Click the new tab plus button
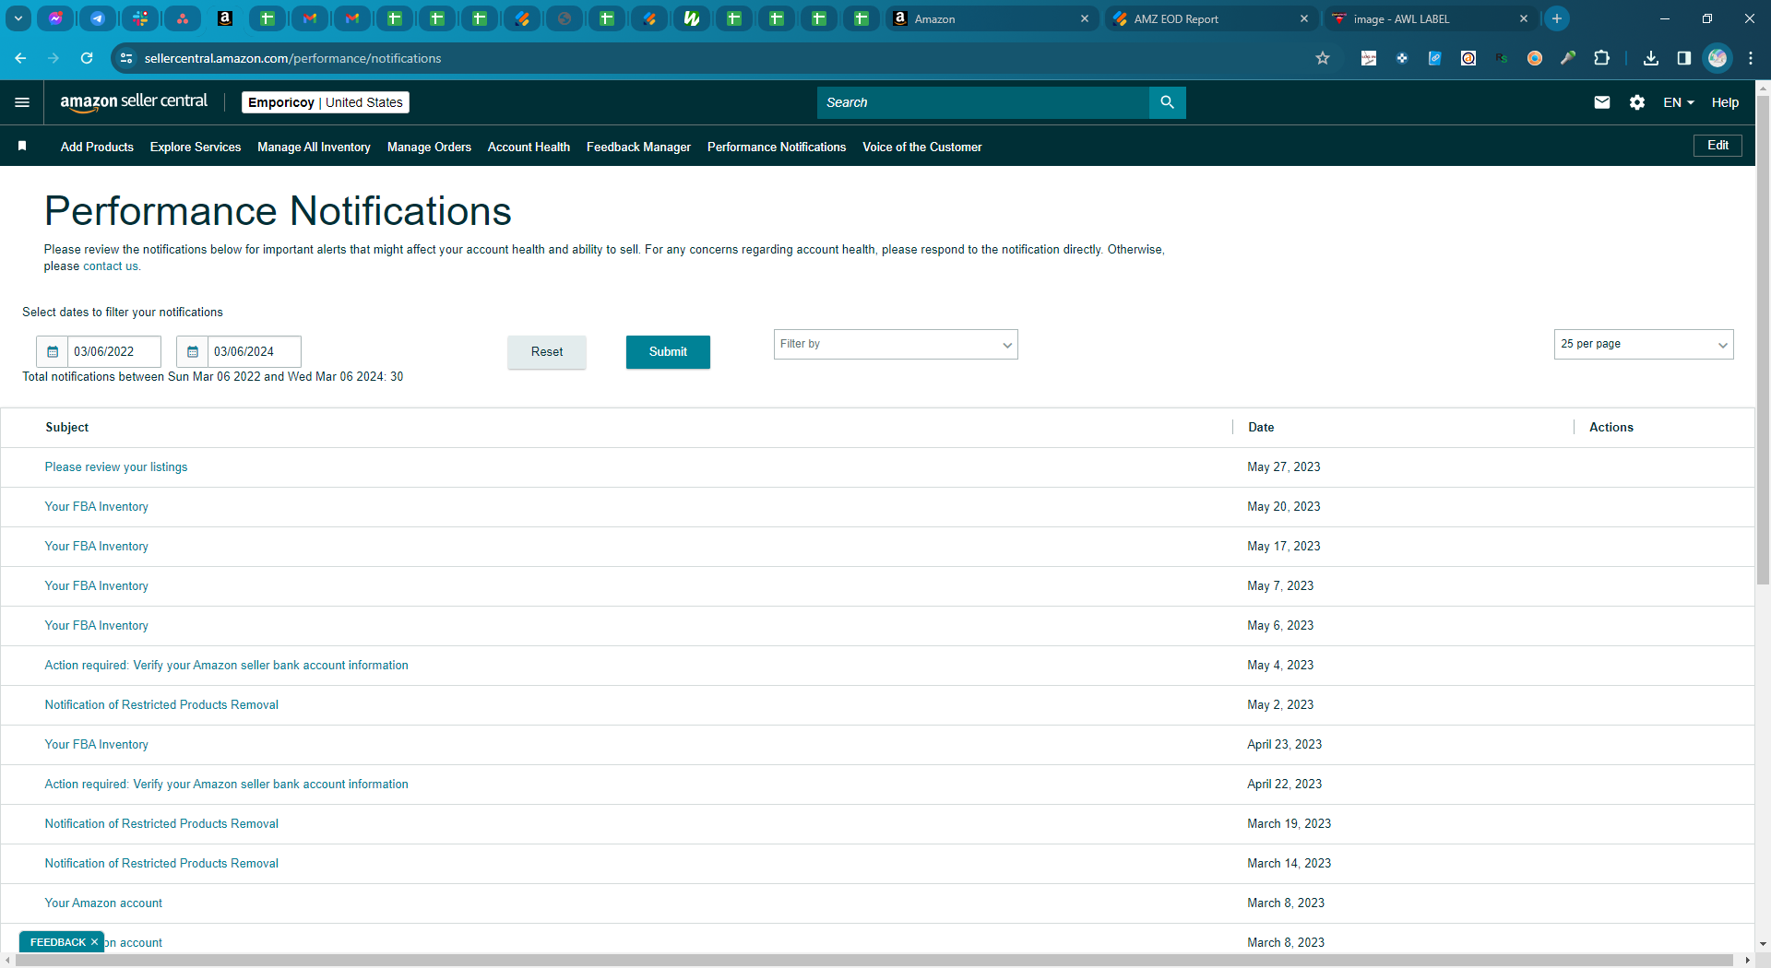Screen dimensions: 1771x968 pos(1557,18)
